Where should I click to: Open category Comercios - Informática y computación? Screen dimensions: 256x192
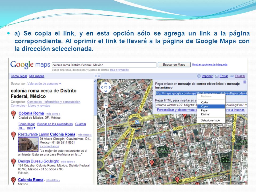[54, 102]
